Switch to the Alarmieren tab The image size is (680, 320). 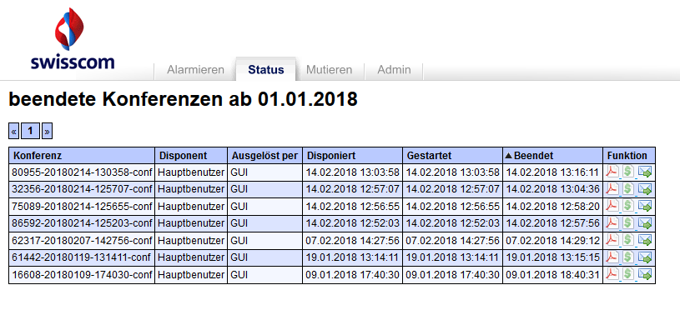click(x=195, y=70)
